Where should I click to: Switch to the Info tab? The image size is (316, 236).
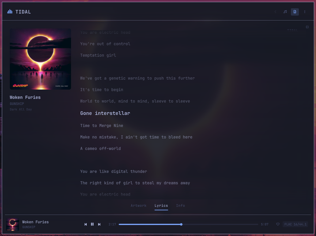click(180, 205)
